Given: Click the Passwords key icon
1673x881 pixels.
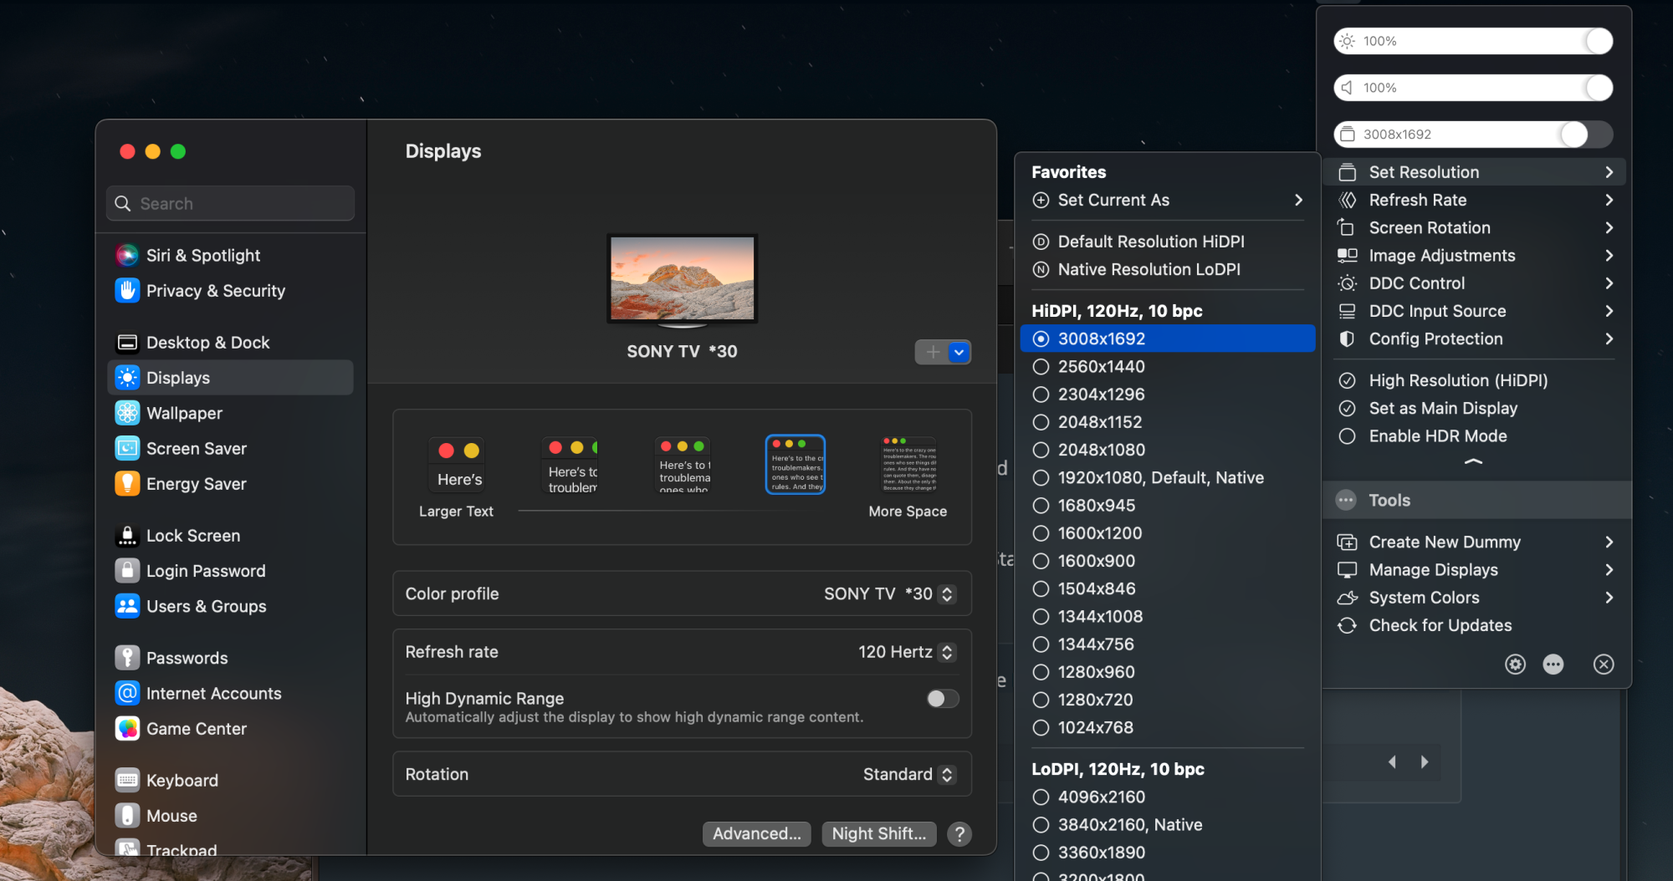Looking at the screenshot, I should [x=127, y=658].
